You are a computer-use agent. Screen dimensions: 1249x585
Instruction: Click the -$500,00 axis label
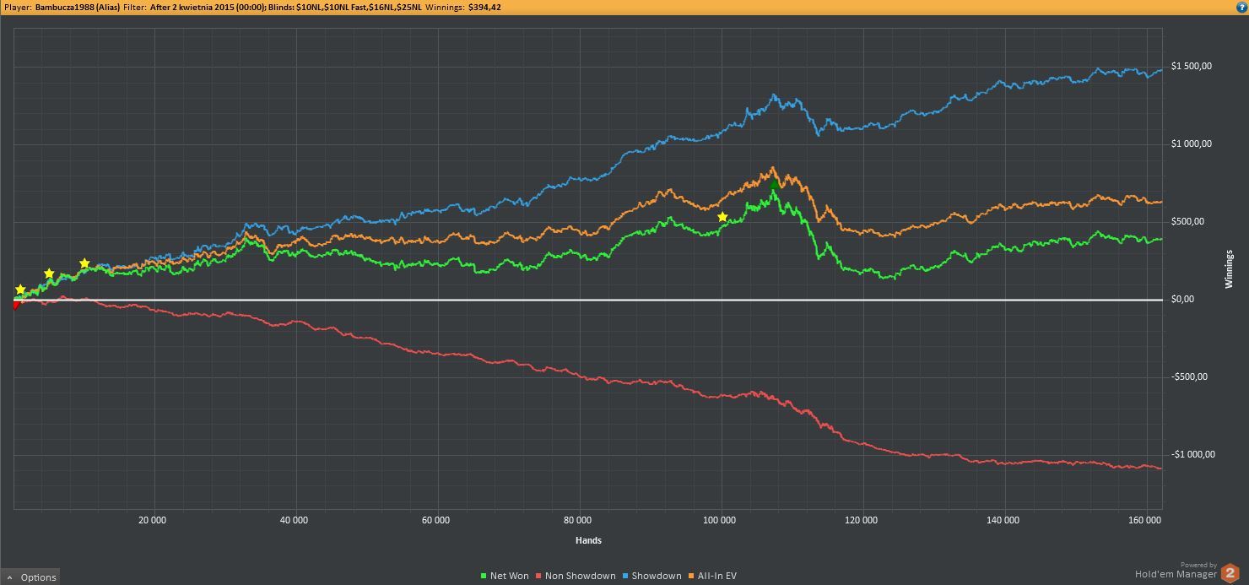tap(1189, 377)
